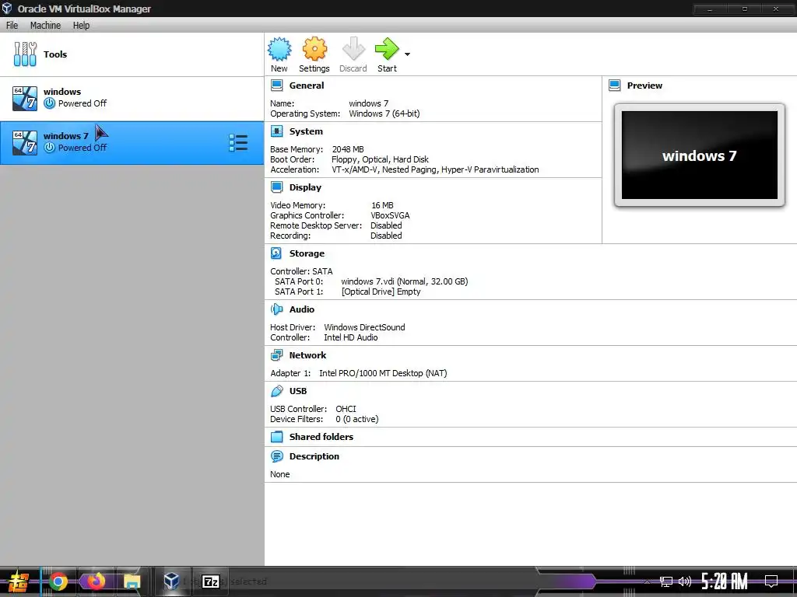This screenshot has width=797, height=597.
Task: Open notification center in system tray
Action: 771,581
